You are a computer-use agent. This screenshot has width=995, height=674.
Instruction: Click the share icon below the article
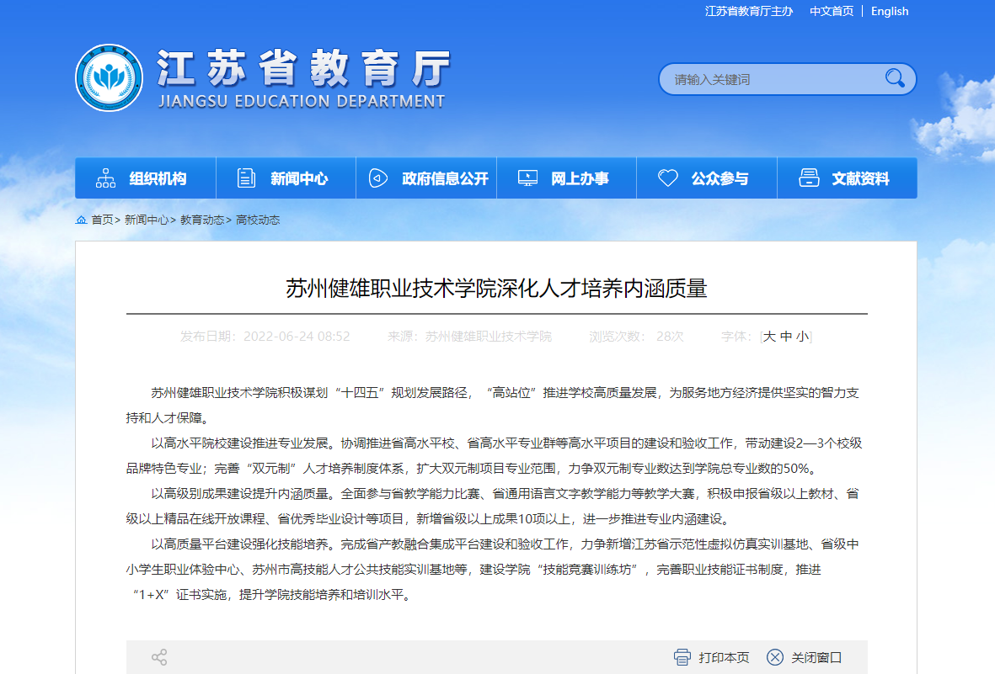tap(159, 657)
